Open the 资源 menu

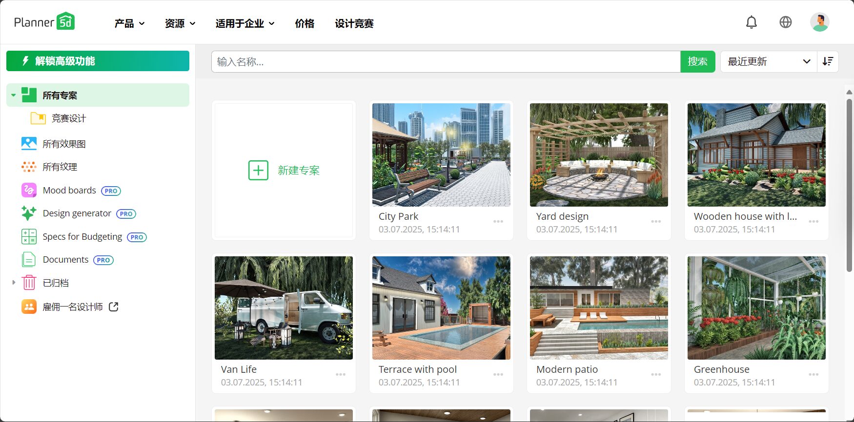pyautogui.click(x=180, y=23)
